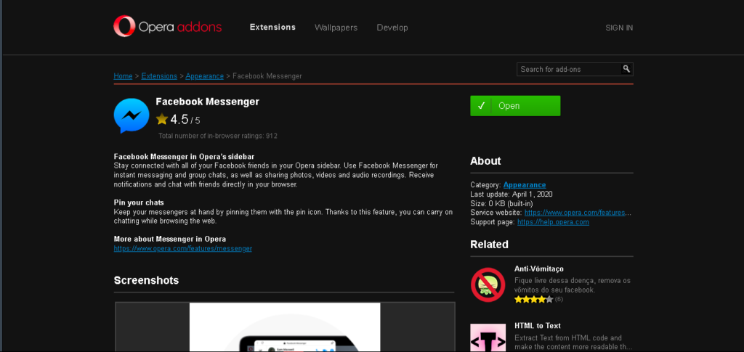744x352 pixels.
Task: Click 'More about Messenger in Opera' heading
Action: pyautogui.click(x=170, y=239)
